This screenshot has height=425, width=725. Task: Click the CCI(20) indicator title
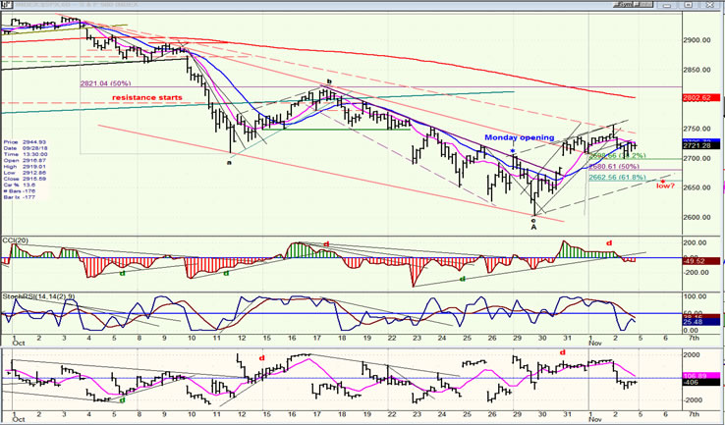click(x=16, y=240)
